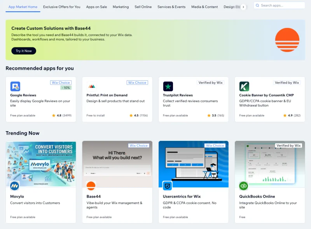Click 'Free plan available' on Google Reviews card
The height and width of the screenshot is (229, 311).
23,115
